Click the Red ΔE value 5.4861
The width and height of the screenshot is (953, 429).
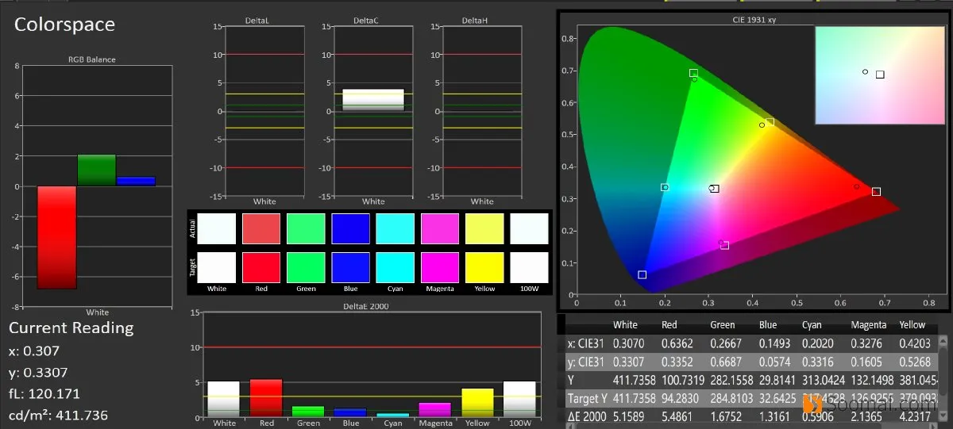(x=677, y=416)
